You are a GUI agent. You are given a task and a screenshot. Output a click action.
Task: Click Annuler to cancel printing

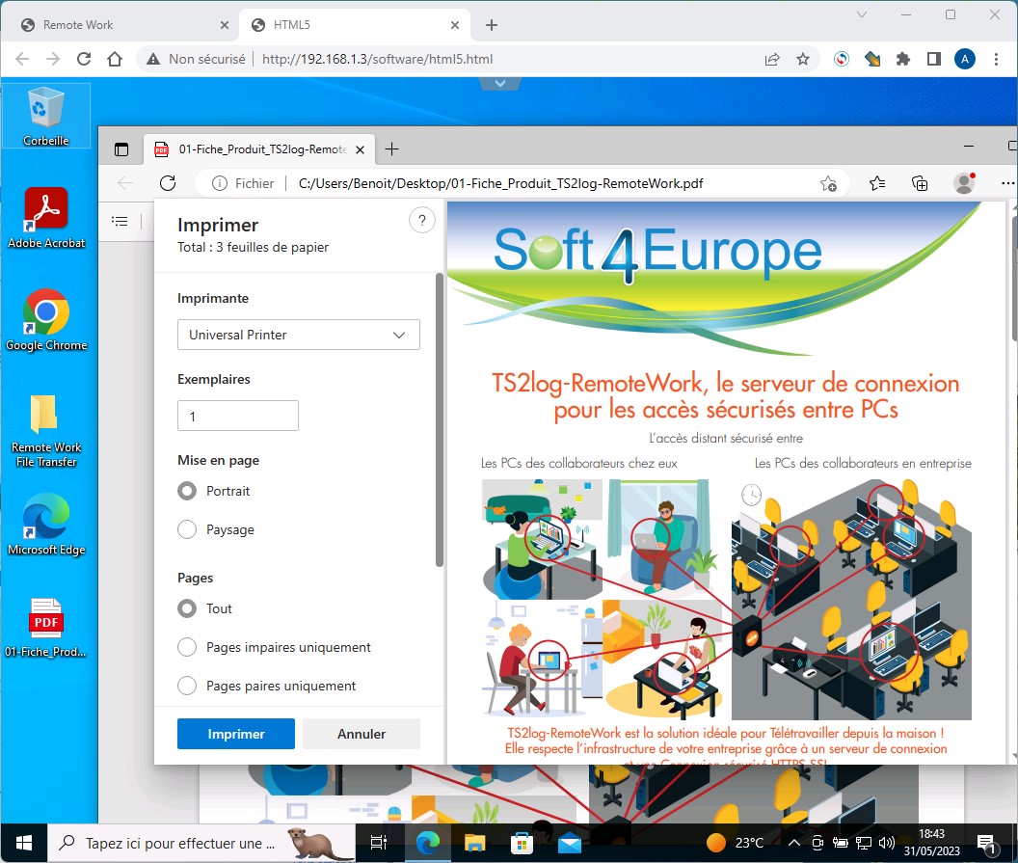coord(361,734)
